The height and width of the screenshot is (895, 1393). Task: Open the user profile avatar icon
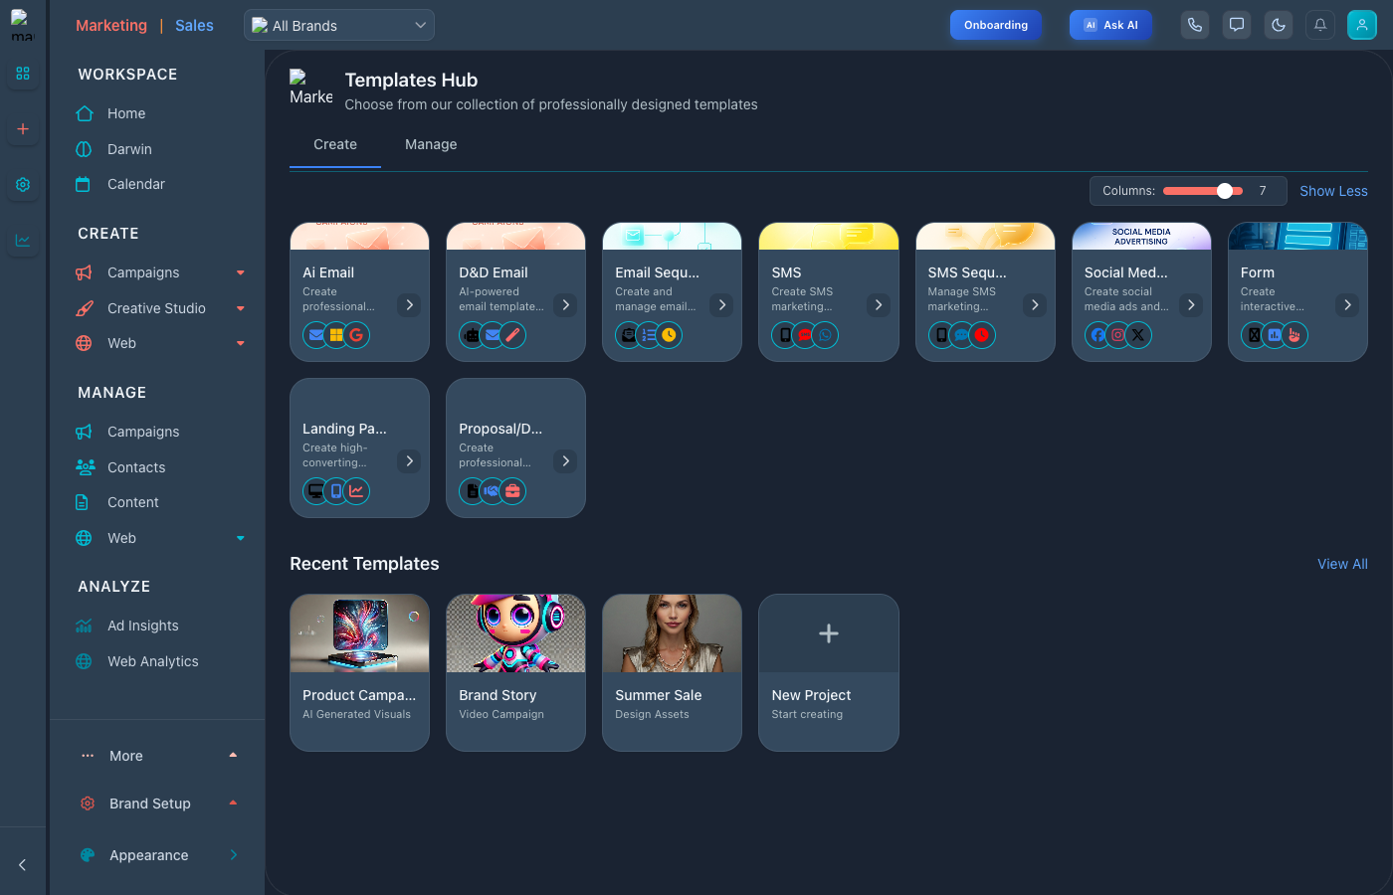[x=1362, y=25]
